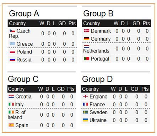Click the Czech Republic flag icon

click(12, 31)
